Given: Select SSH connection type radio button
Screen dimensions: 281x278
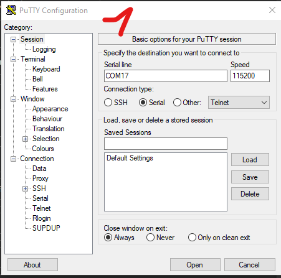Looking at the screenshot, I should [x=108, y=103].
